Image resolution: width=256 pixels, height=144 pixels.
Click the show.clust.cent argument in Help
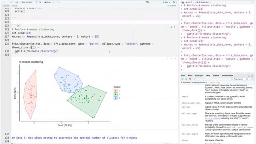(x=191, y=103)
